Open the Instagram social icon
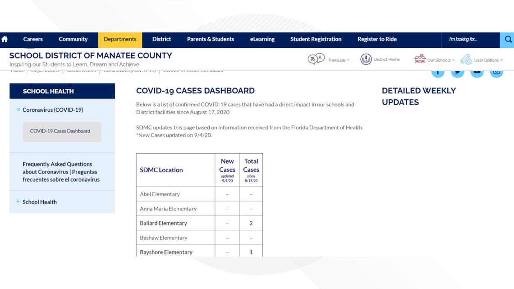Image resolution: width=514 pixels, height=289 pixels. [x=496, y=72]
